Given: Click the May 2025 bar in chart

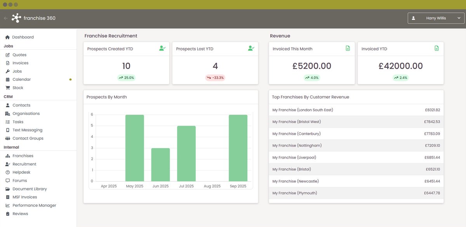Looking at the screenshot, I should coord(135,148).
